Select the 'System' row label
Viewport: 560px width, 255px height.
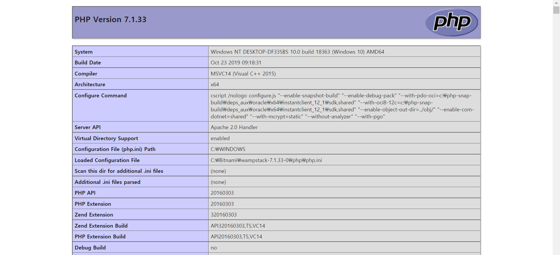click(x=83, y=52)
